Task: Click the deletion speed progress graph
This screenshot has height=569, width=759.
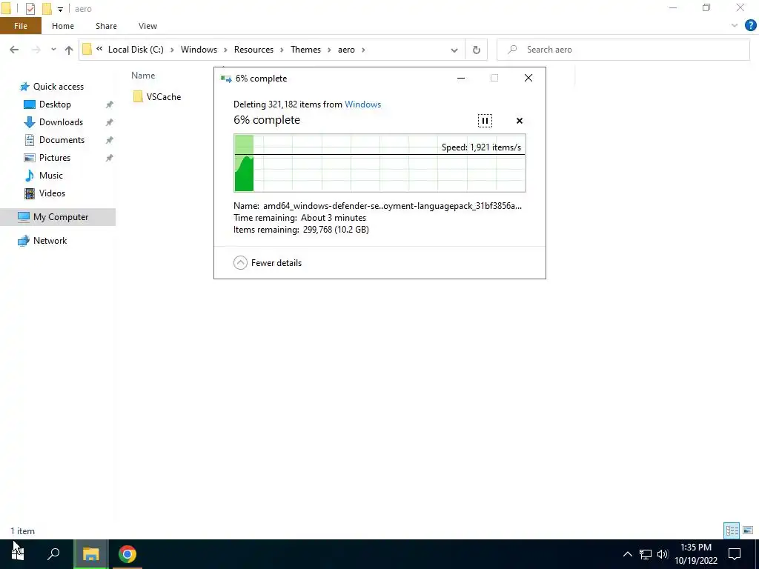Action: tap(380, 163)
